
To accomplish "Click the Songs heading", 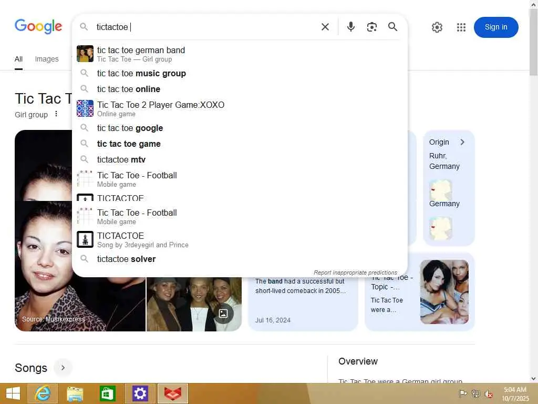I will click(x=31, y=368).
